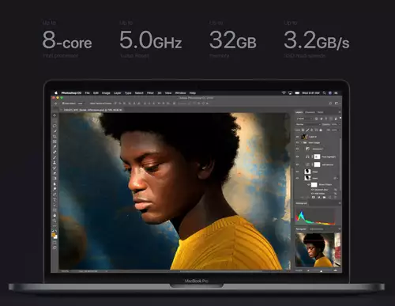
Task: Toggle the Auto-Select checkbox in options bar
Action: [x=63, y=104]
